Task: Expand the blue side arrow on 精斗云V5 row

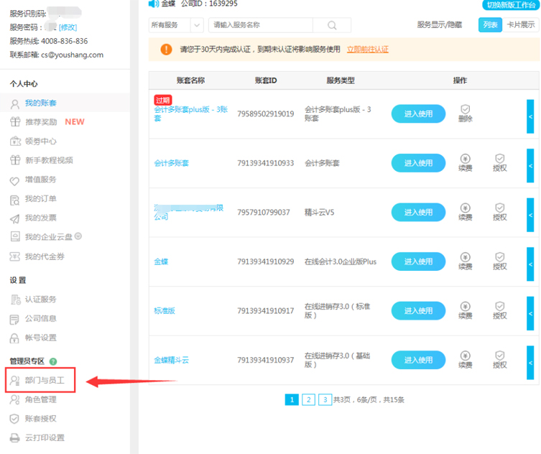Action: click(x=530, y=215)
